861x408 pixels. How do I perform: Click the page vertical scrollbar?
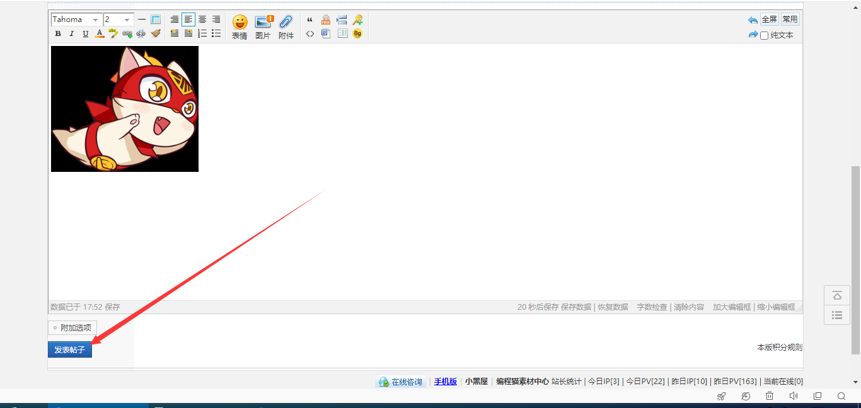pyautogui.click(x=855, y=259)
